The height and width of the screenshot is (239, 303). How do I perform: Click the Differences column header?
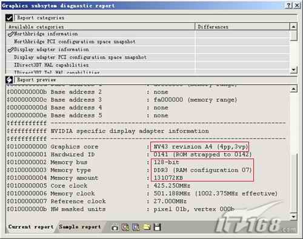242,27
